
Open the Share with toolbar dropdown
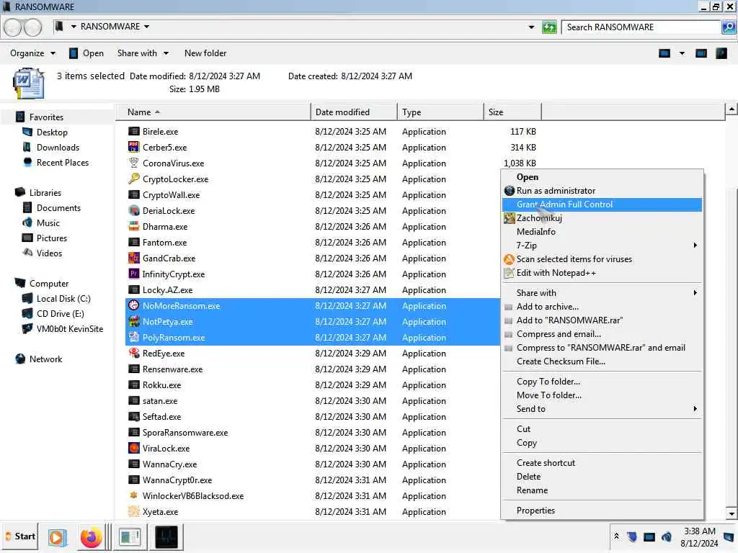143,53
